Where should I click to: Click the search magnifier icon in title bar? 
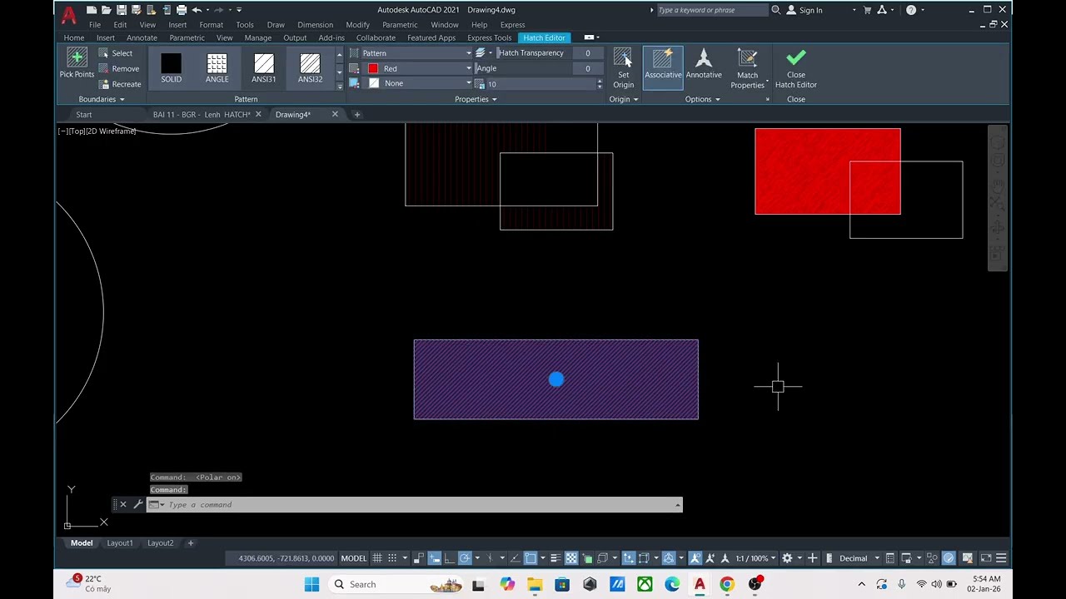pyautogui.click(x=776, y=10)
